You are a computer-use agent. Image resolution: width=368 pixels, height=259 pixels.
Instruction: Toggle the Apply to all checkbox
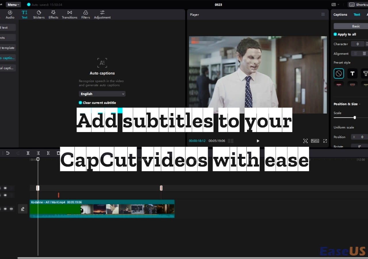click(x=335, y=34)
